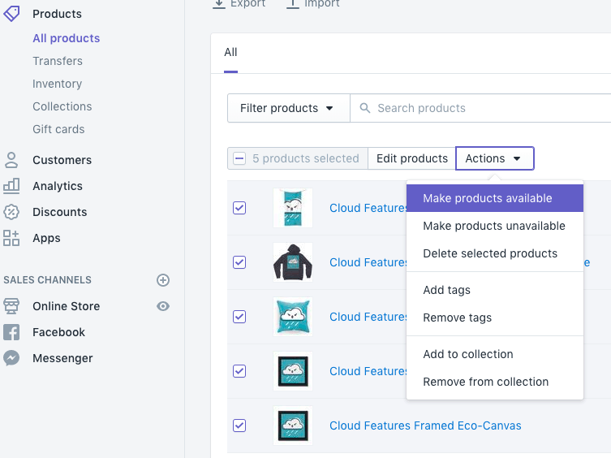Choose Make products available
Image resolution: width=611 pixels, height=458 pixels.
click(488, 198)
